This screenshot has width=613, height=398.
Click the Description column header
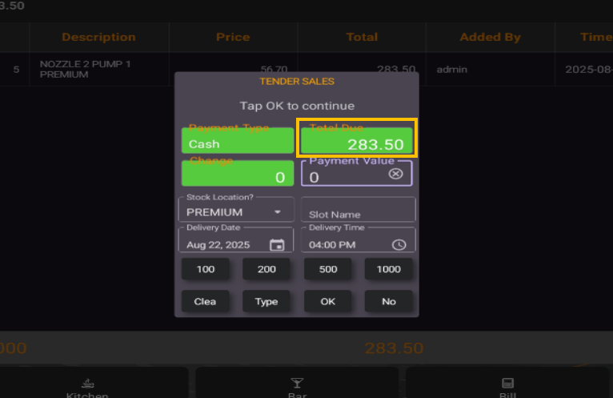tap(98, 37)
